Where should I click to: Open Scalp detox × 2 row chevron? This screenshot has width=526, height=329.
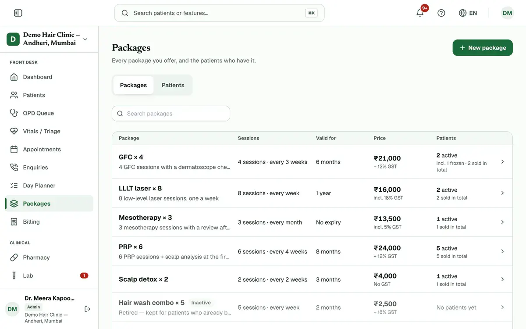pos(502,279)
